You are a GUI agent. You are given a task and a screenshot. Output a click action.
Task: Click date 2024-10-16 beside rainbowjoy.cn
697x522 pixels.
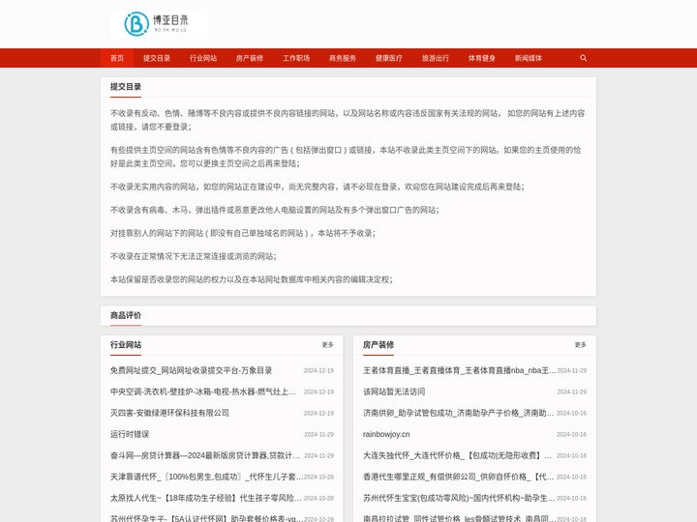[571, 435]
